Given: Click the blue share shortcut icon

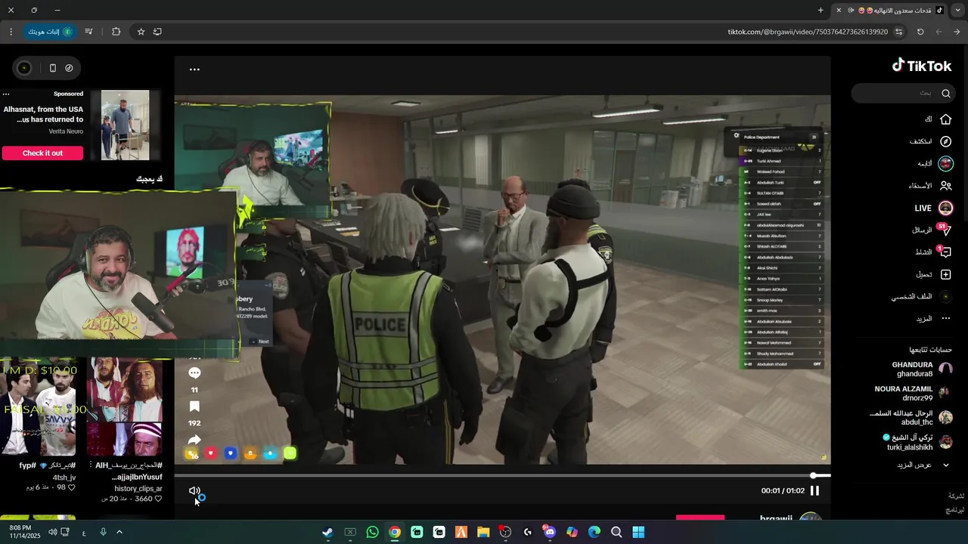Looking at the screenshot, I should click(x=231, y=453).
